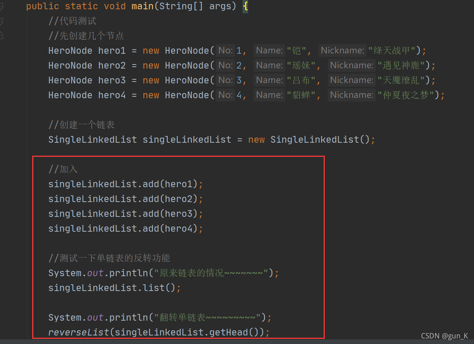Click the singleLinkedList.add(hero4) line
This screenshot has width=474, height=344.
pyautogui.click(x=126, y=229)
